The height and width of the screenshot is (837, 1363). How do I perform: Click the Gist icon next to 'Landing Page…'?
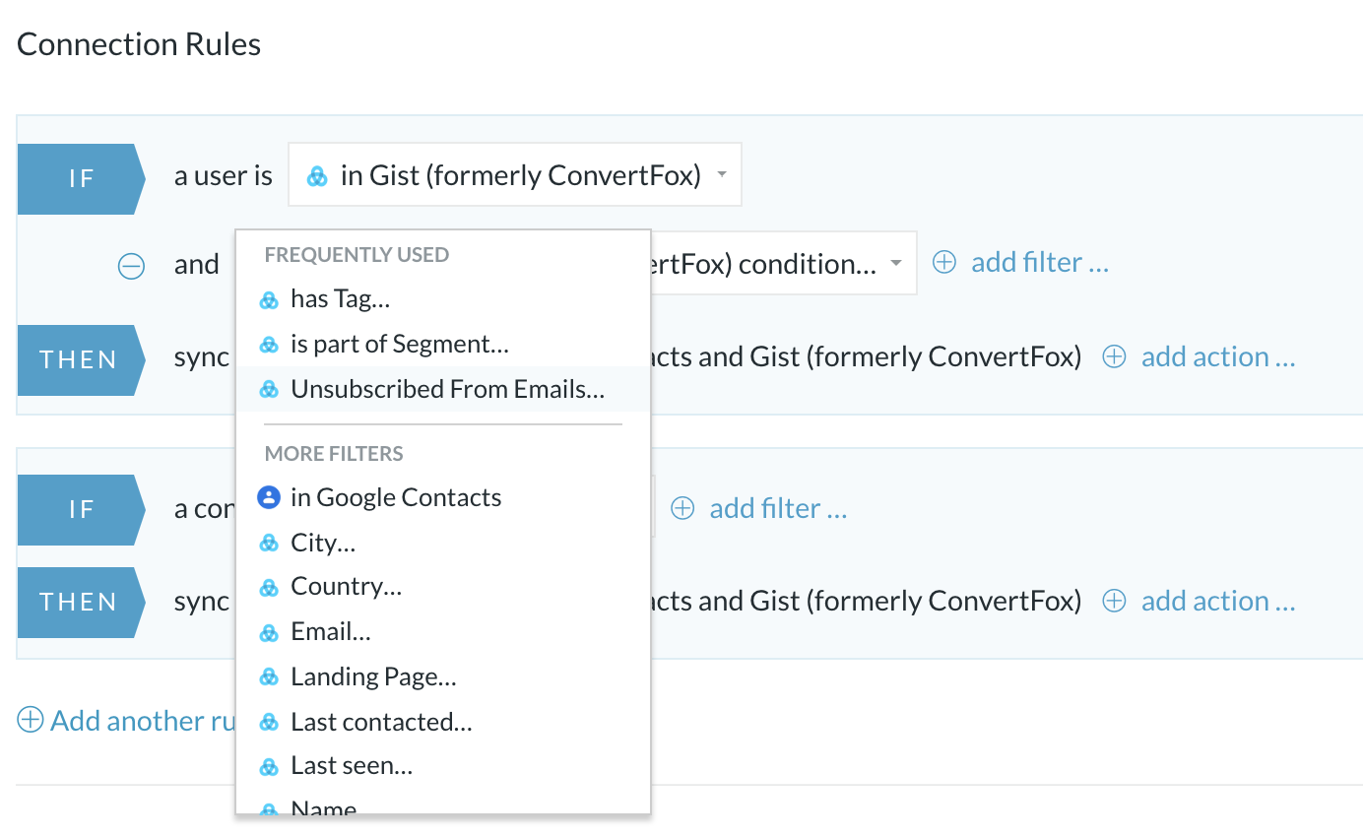[268, 677]
